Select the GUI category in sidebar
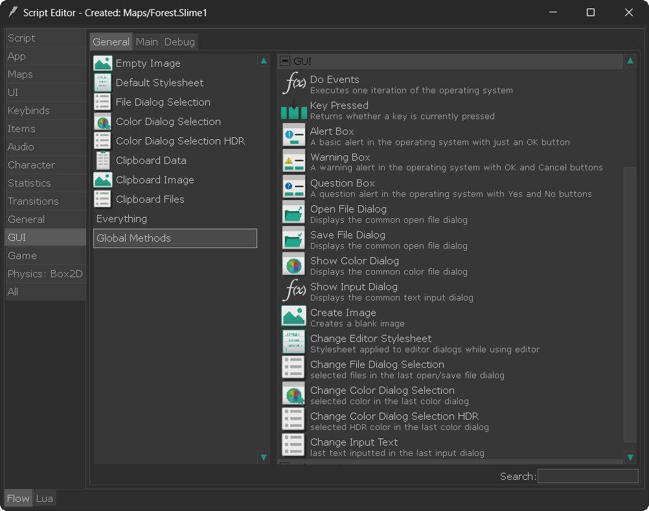This screenshot has height=511, width=649. coord(45,238)
